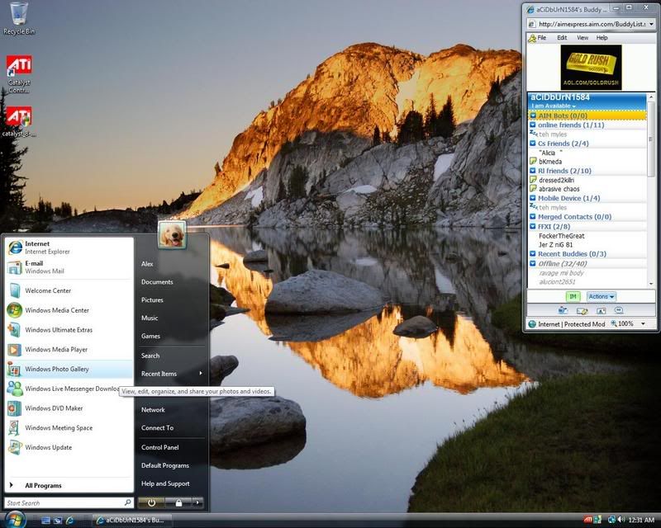Screen dimensions: 661x528
Task: Launch Internet Explorer from the Start menu
Action: pos(69,247)
